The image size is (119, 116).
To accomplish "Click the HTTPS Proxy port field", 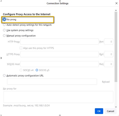I will [109, 54].
